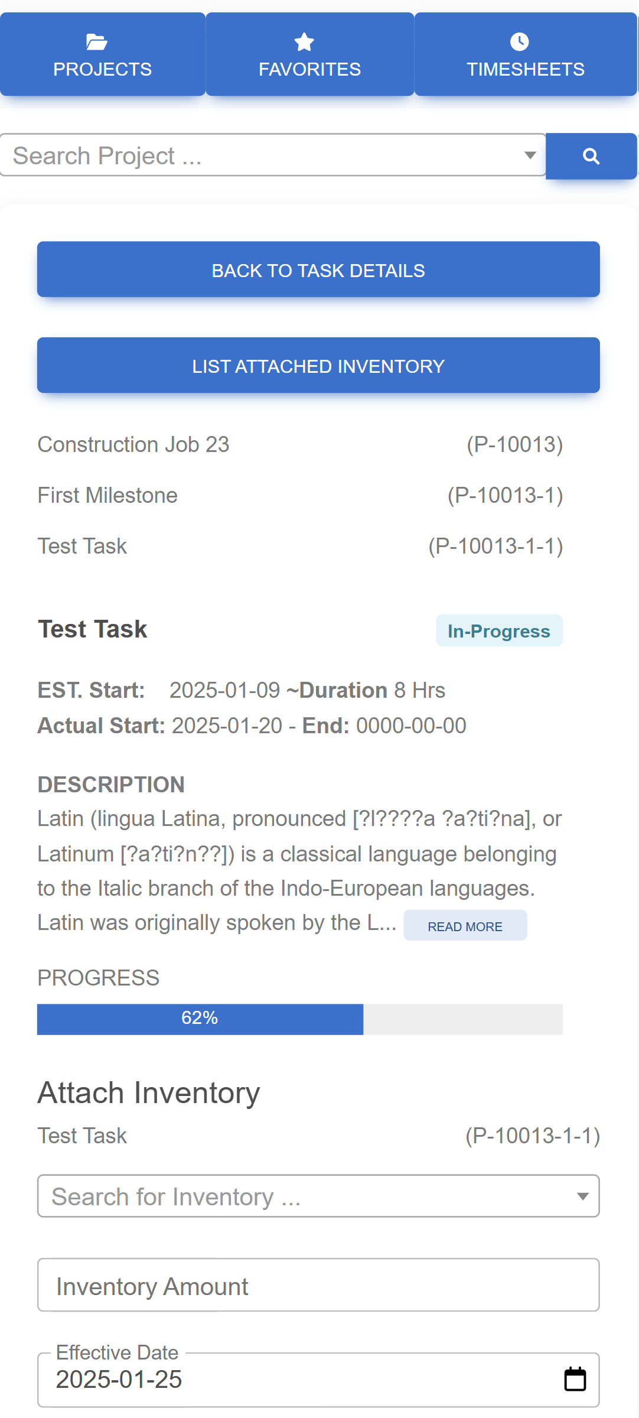Image resolution: width=639 pixels, height=1418 pixels.
Task: Click the Effective Date value 2025-01-25
Action: pos(119,1380)
